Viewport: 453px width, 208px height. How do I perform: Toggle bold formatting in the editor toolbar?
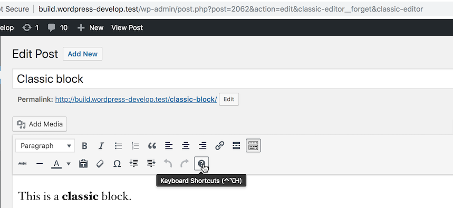[84, 146]
